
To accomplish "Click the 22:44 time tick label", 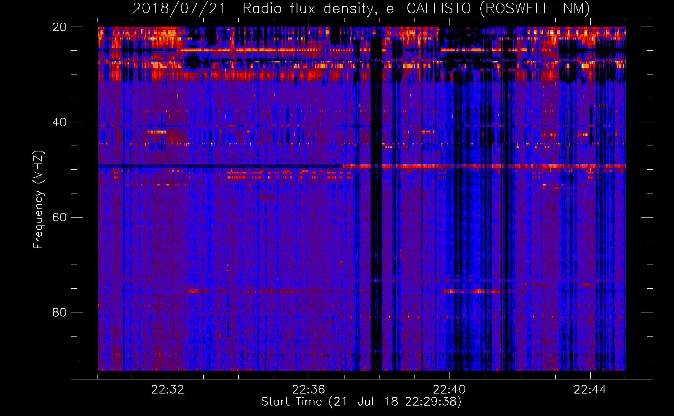I will click(x=590, y=390).
